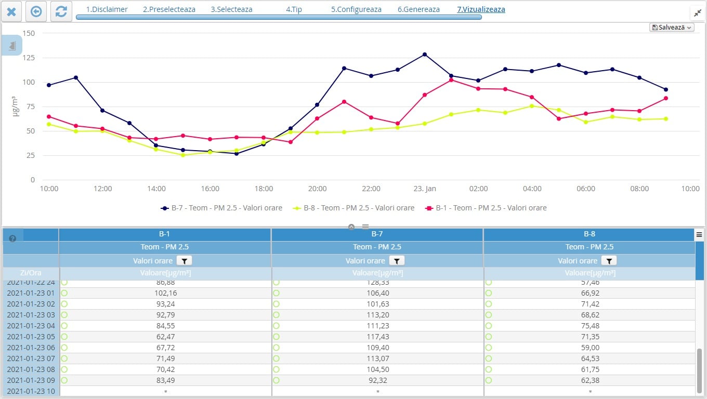This screenshot has width=707, height=399.
Task: Click the 1.Disclaimer step link
Action: pyautogui.click(x=107, y=9)
